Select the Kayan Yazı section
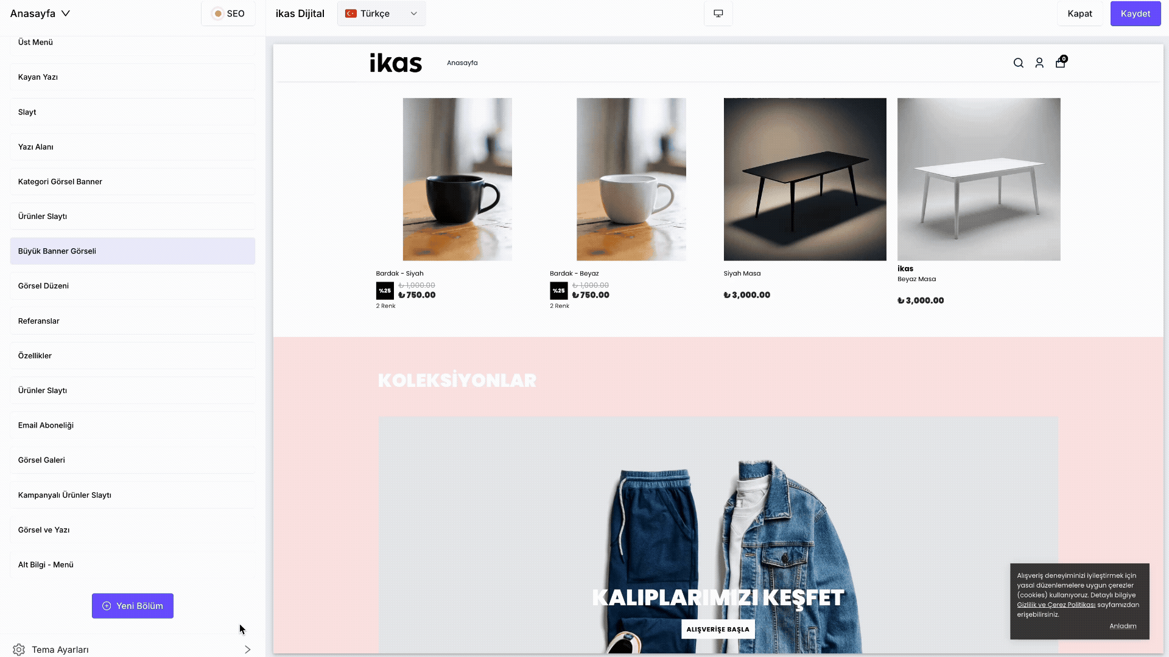The width and height of the screenshot is (1169, 657). click(133, 77)
